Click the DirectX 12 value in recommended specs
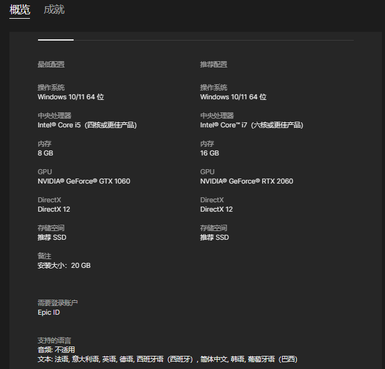The height and width of the screenshot is (369, 385). [x=217, y=209]
